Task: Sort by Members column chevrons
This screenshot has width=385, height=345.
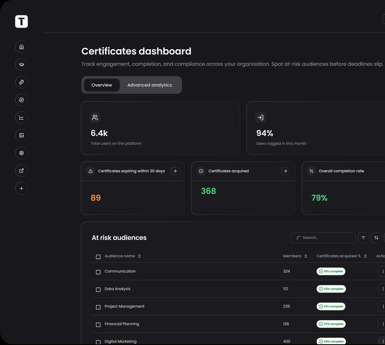Action: (x=306, y=256)
